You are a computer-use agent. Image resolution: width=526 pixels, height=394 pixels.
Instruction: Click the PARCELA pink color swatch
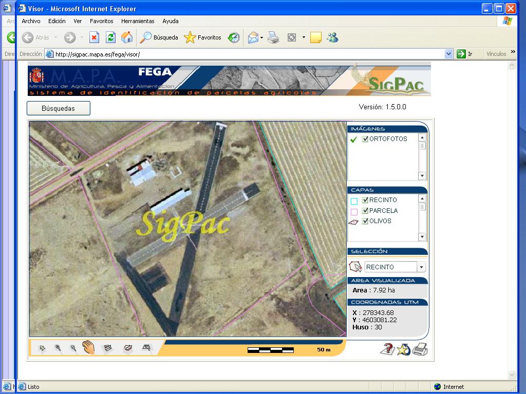pyautogui.click(x=354, y=211)
